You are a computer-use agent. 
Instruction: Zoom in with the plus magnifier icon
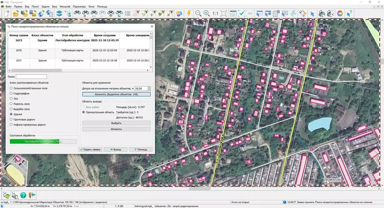coord(206,14)
